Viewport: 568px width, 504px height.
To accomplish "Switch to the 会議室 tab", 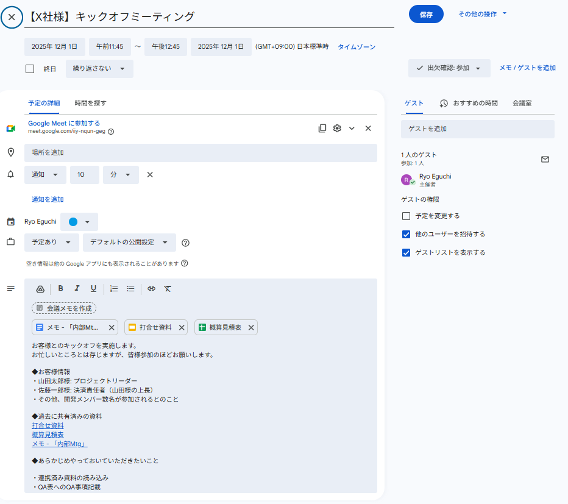I will [x=522, y=103].
